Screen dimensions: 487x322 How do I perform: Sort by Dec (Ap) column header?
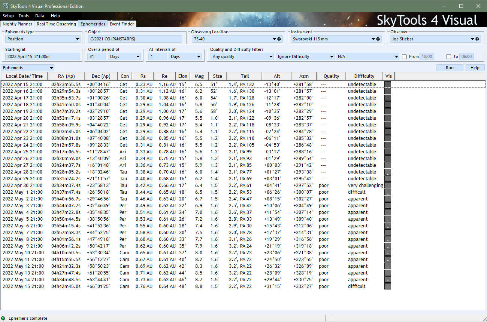[101, 76]
